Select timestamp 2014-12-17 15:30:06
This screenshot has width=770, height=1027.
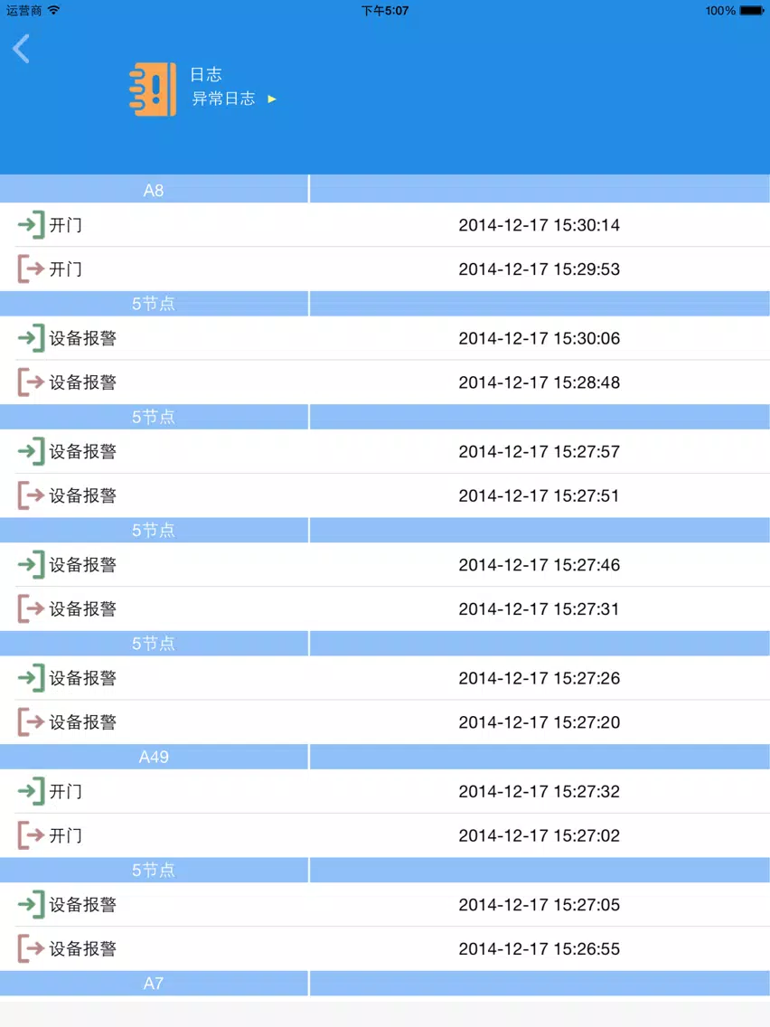tap(539, 338)
